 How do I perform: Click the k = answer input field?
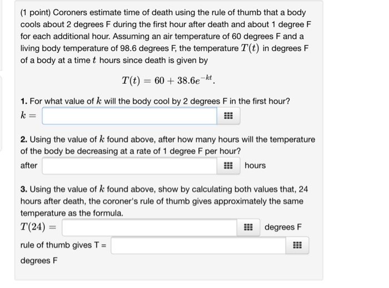pos(129,117)
